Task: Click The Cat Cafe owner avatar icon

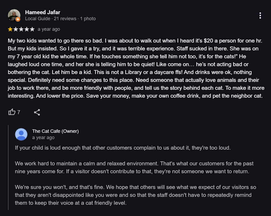Action: (x=21, y=134)
